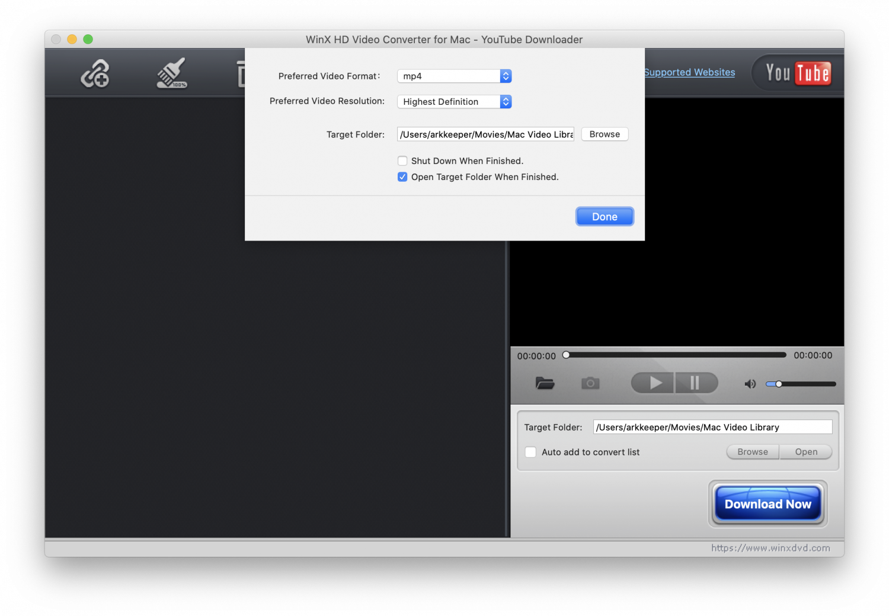Mute audio with speaker icon
The image size is (889, 616).
tap(750, 384)
